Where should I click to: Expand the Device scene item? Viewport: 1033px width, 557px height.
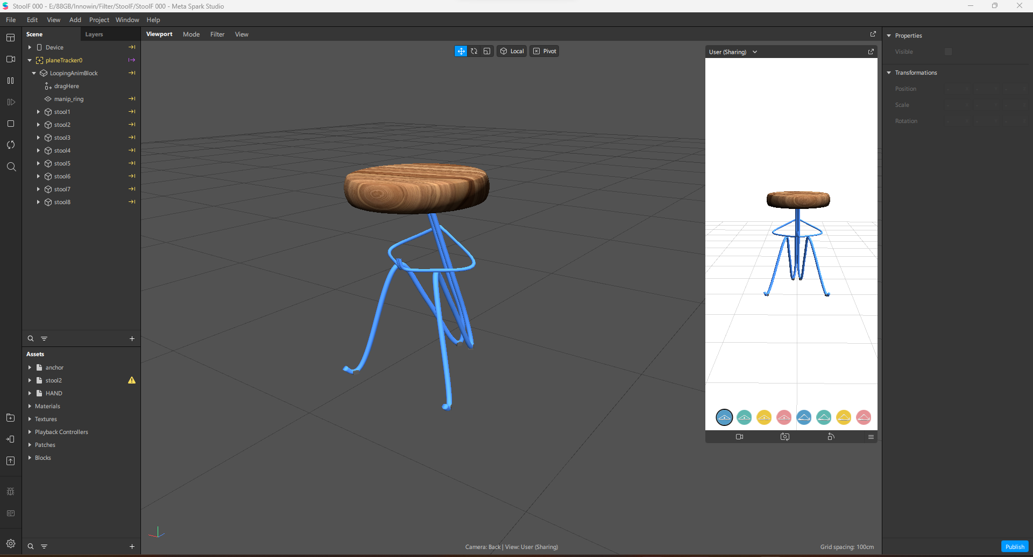click(30, 47)
